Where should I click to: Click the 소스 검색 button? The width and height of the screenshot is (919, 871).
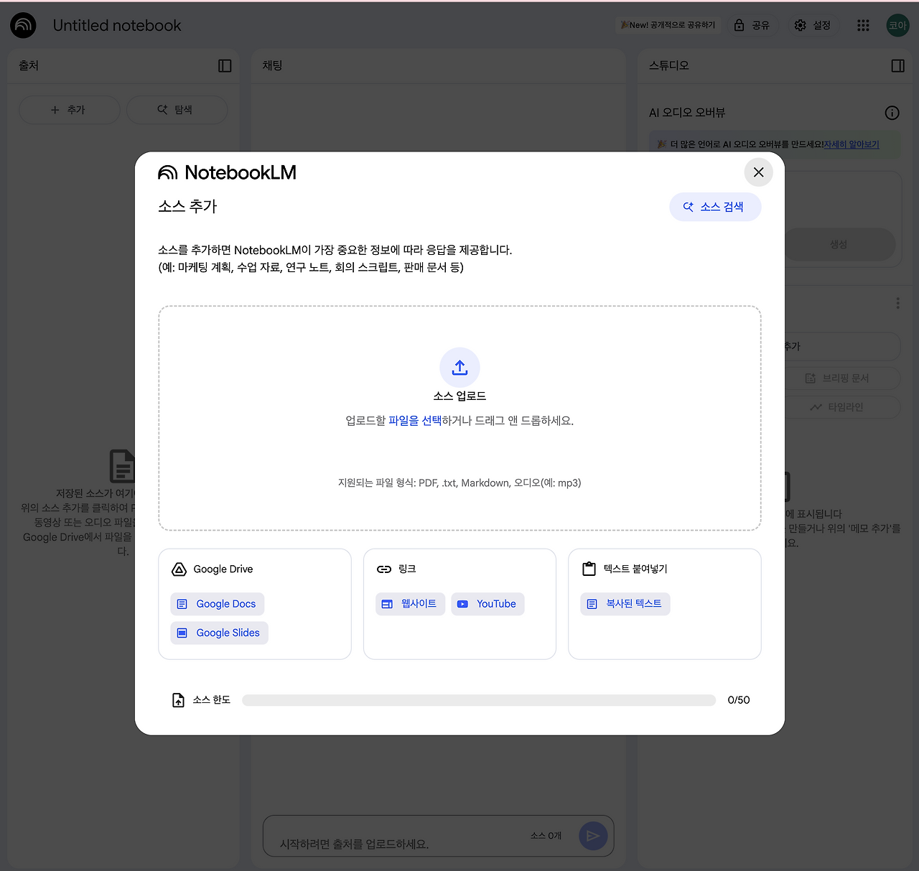tap(715, 207)
